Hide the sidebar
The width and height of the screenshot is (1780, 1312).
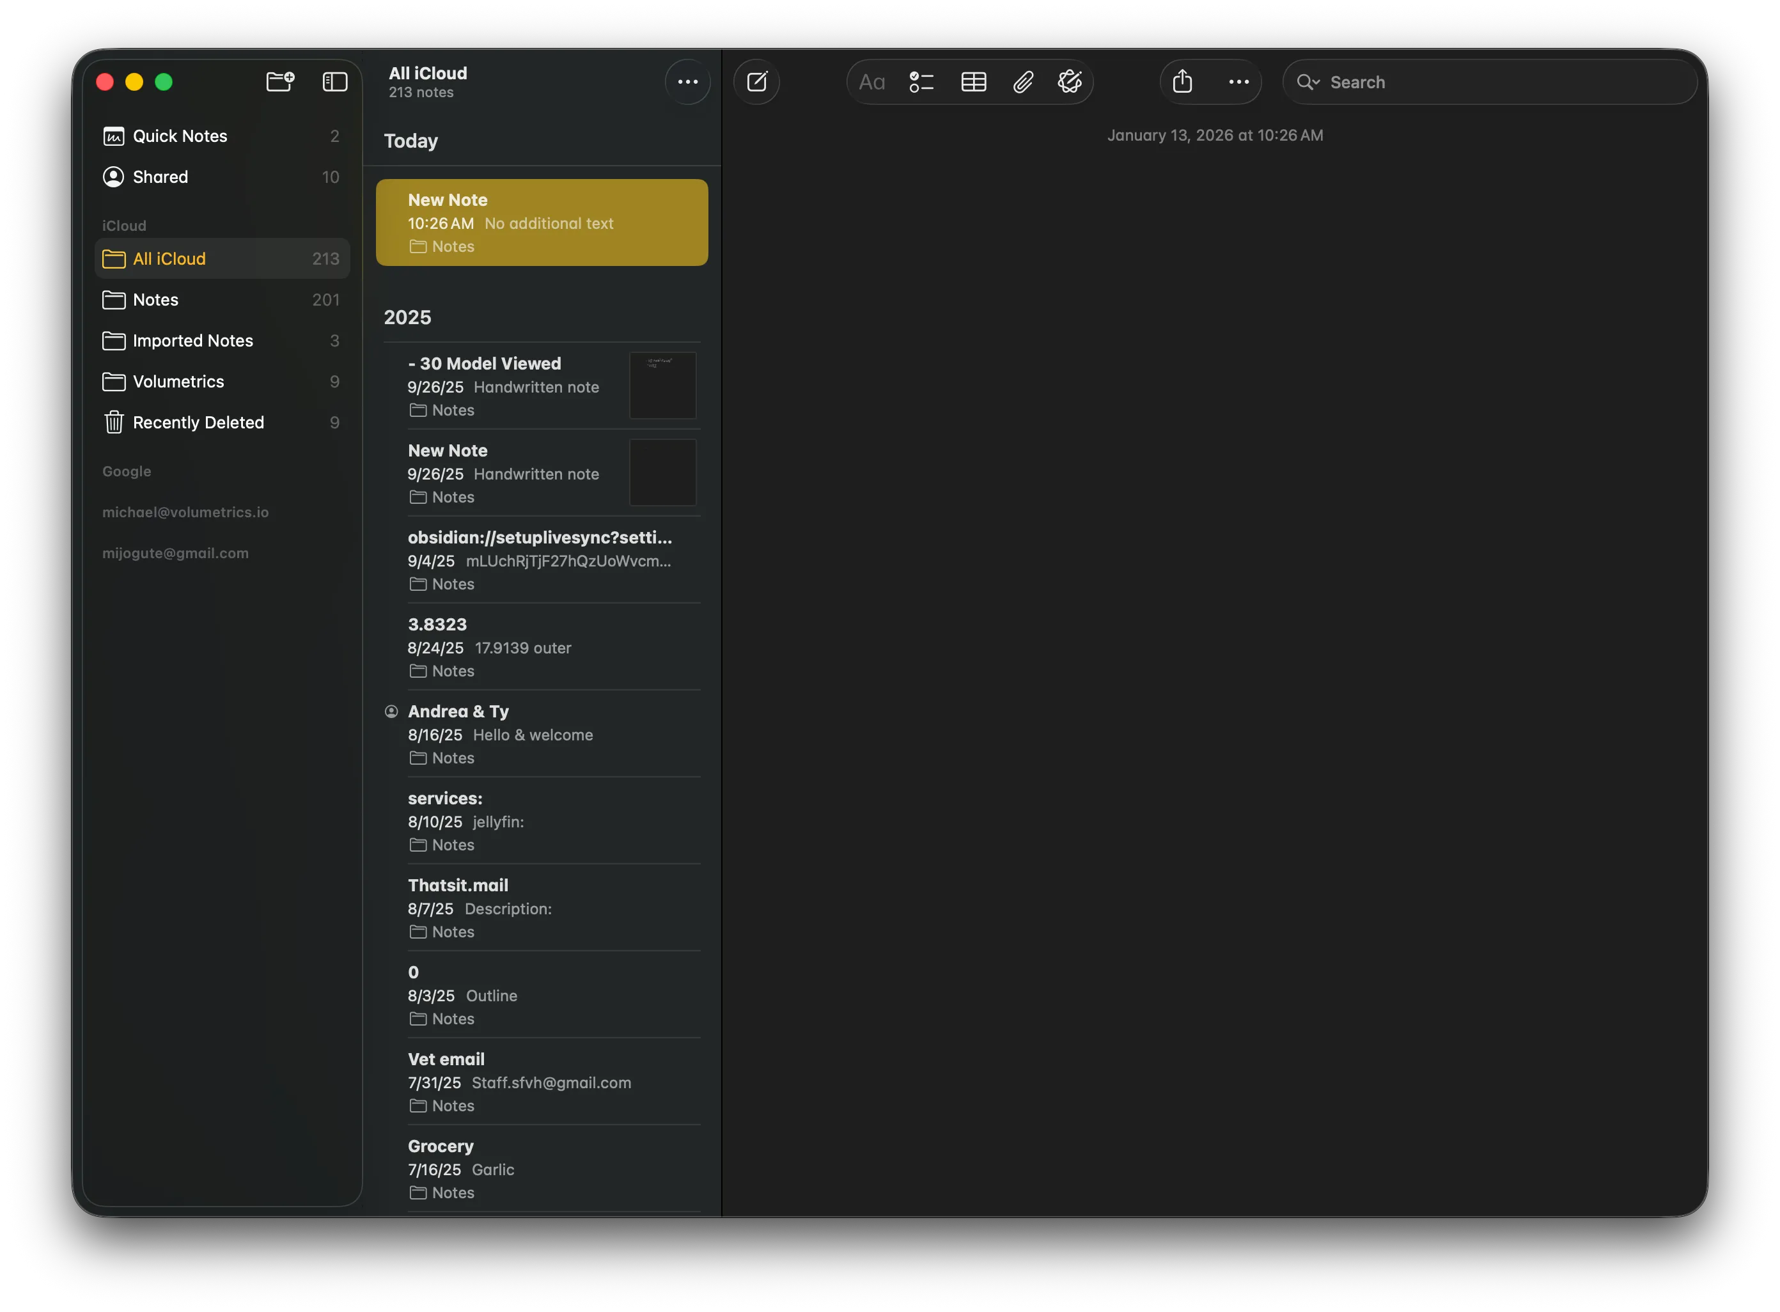coord(334,81)
